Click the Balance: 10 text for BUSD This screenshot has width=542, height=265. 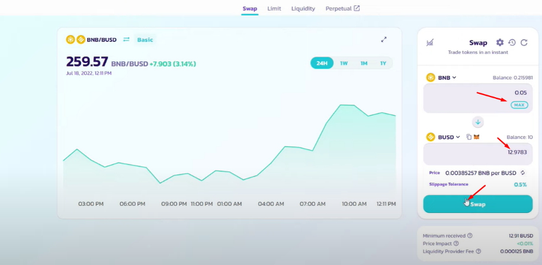pyautogui.click(x=519, y=137)
